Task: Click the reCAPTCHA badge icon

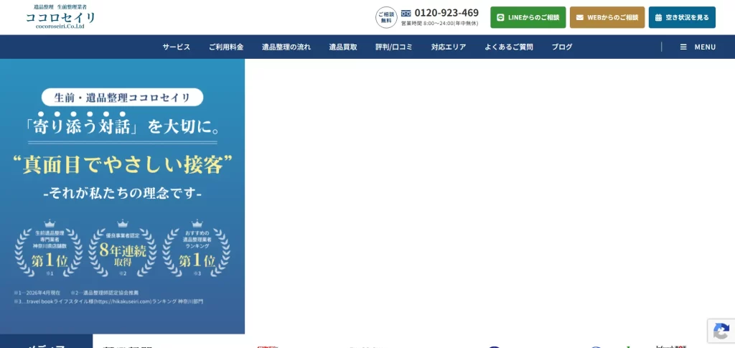Action: [721, 331]
